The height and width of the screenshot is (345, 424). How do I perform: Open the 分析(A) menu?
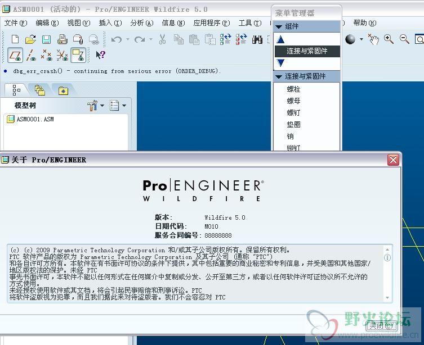pos(142,23)
